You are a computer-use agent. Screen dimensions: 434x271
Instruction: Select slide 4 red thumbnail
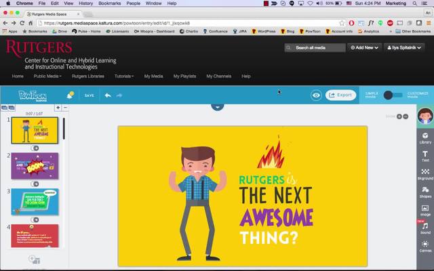pyautogui.click(x=35, y=236)
